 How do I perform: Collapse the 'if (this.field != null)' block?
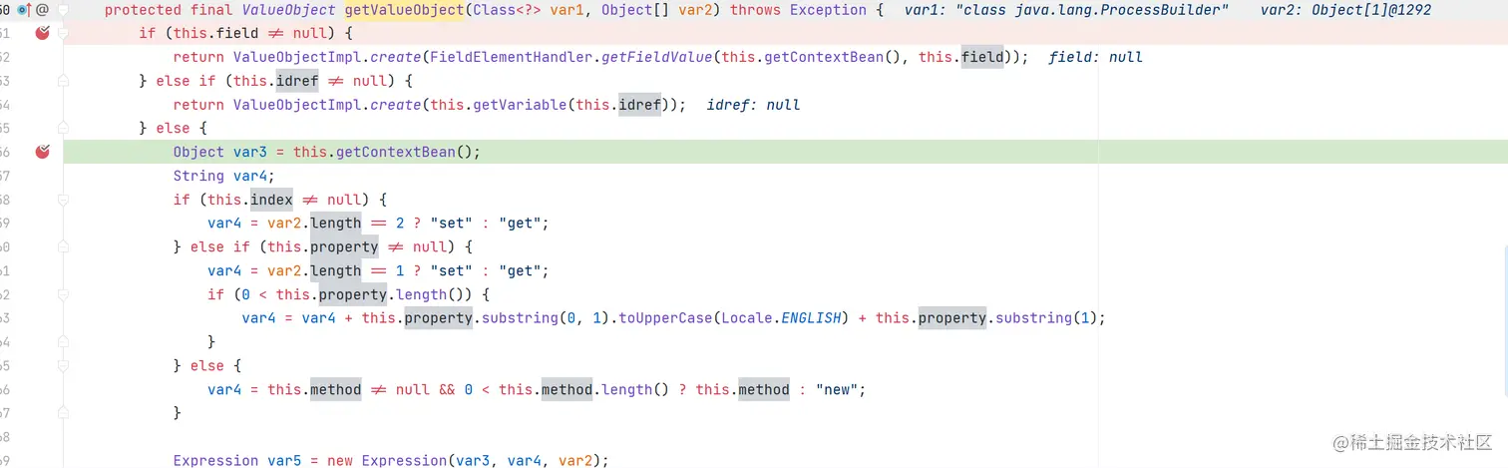[x=63, y=33]
